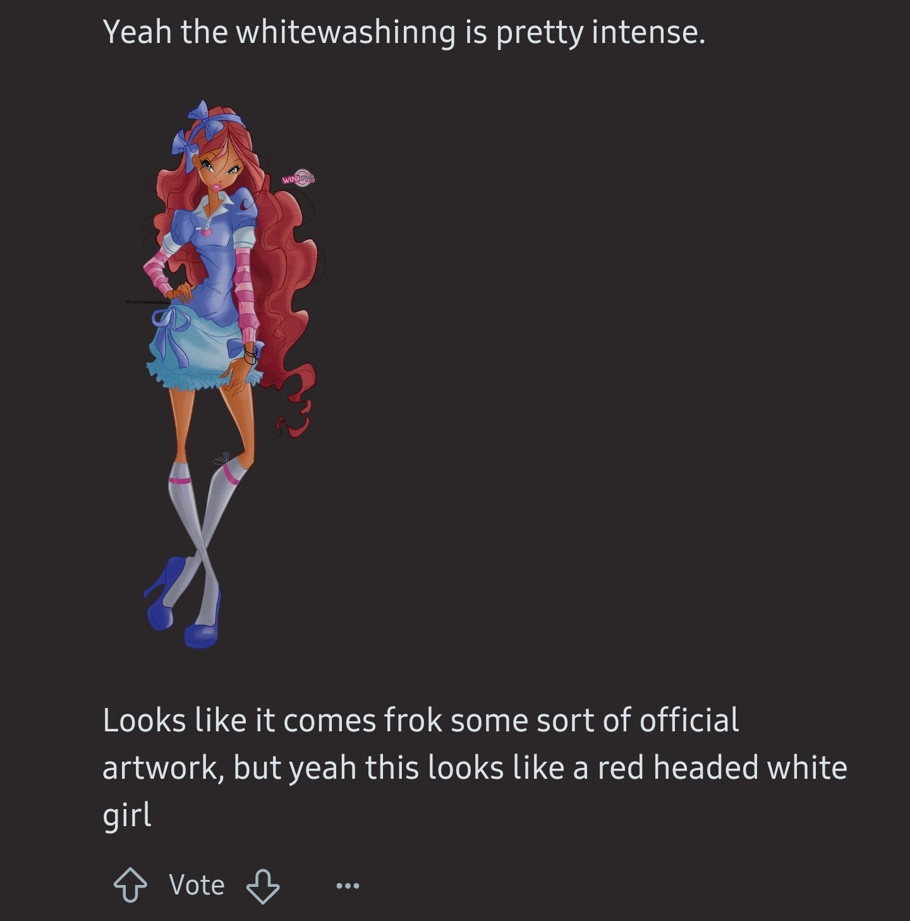Click the word "girl" on the last line
This screenshot has height=921, width=910.
click(x=126, y=815)
